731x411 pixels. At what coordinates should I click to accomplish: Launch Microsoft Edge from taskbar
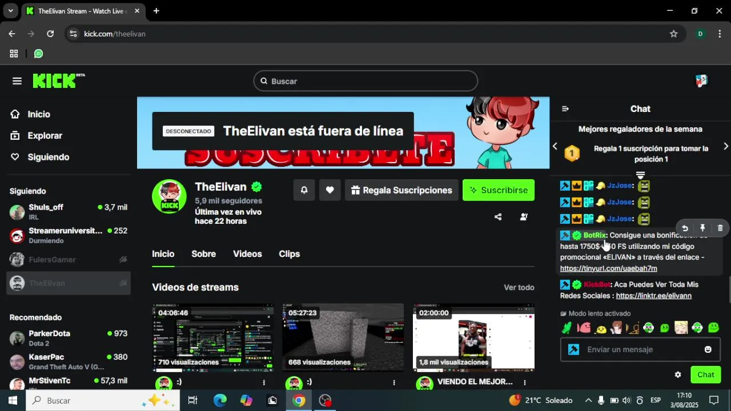point(220,400)
